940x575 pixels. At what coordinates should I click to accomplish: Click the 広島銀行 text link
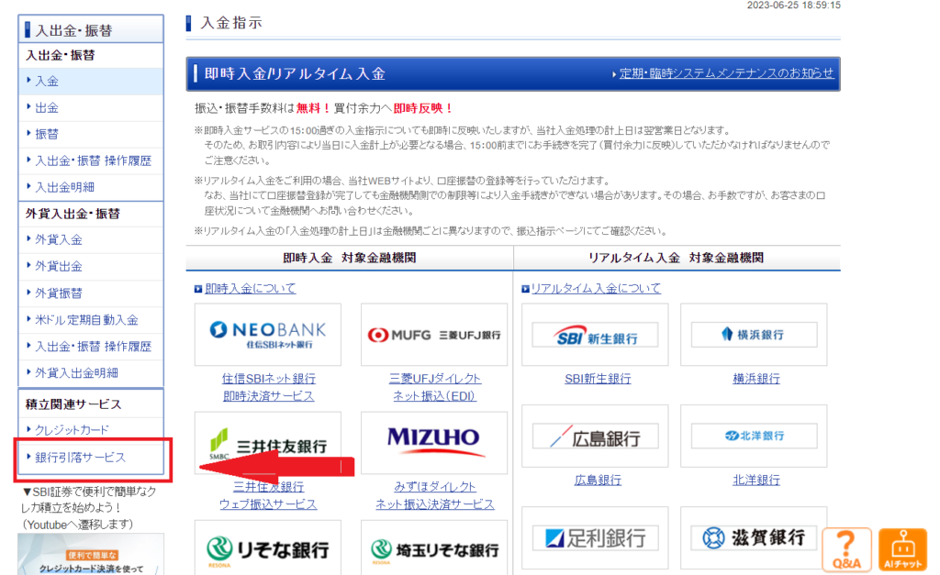tap(598, 480)
